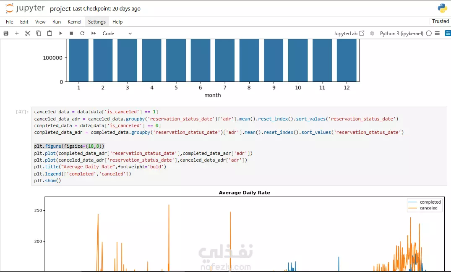Select the cell prompt [47]:

pyautogui.click(x=22, y=112)
